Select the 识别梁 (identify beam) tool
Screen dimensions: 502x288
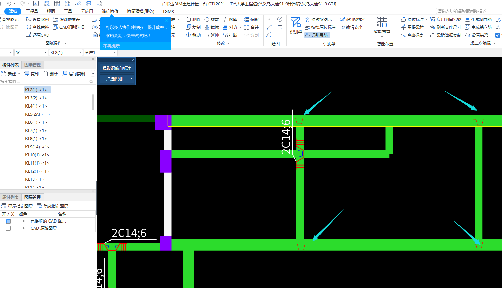pyautogui.click(x=296, y=25)
